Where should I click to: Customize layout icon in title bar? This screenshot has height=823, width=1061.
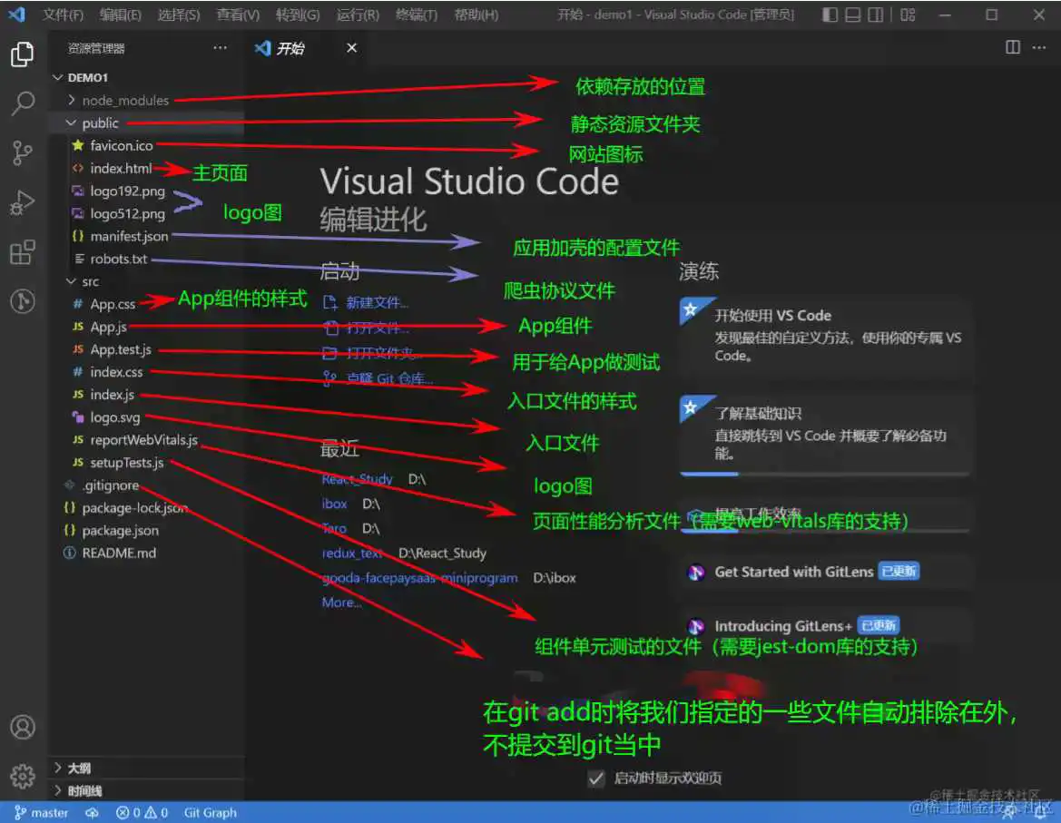pos(908,15)
